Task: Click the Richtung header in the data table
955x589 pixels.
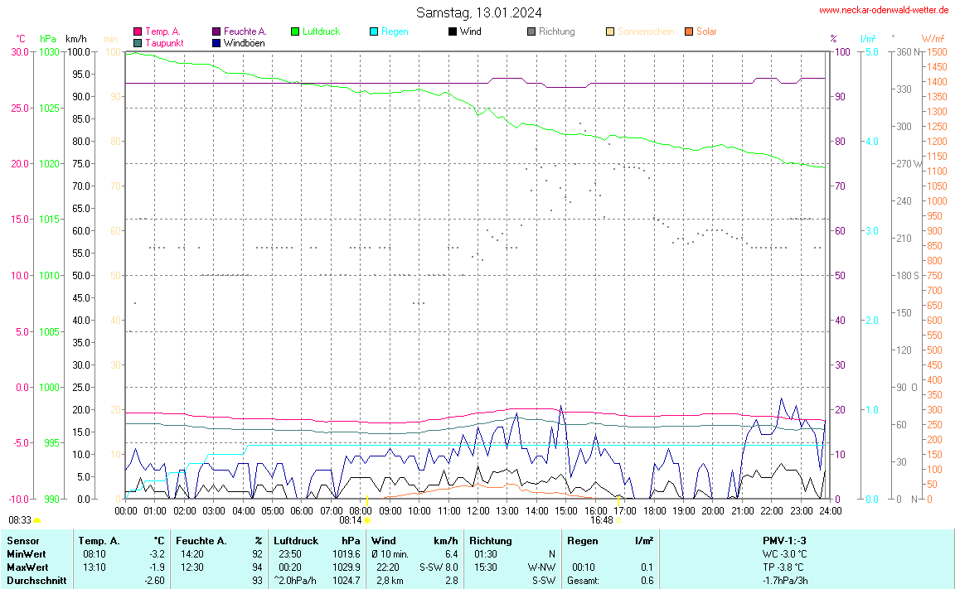Action: click(x=490, y=540)
